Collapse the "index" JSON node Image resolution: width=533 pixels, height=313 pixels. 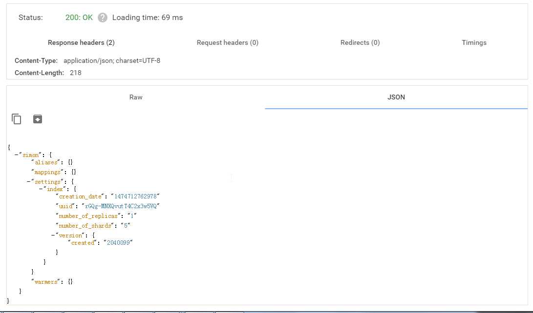coord(41,189)
